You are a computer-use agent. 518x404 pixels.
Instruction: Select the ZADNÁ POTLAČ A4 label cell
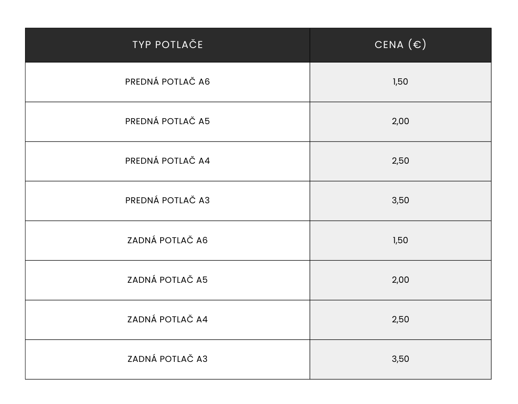(x=167, y=320)
